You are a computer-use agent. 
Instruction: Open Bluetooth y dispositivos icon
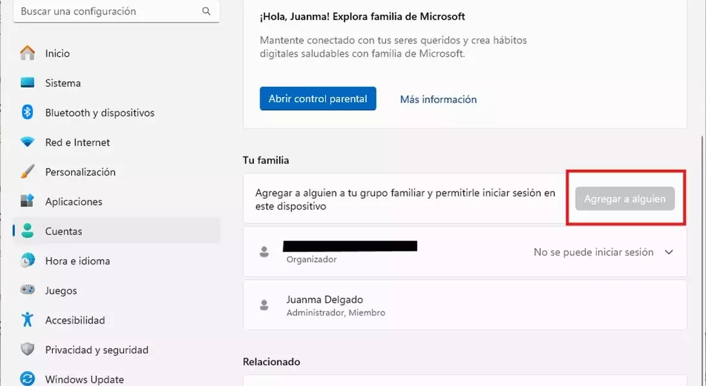point(27,113)
